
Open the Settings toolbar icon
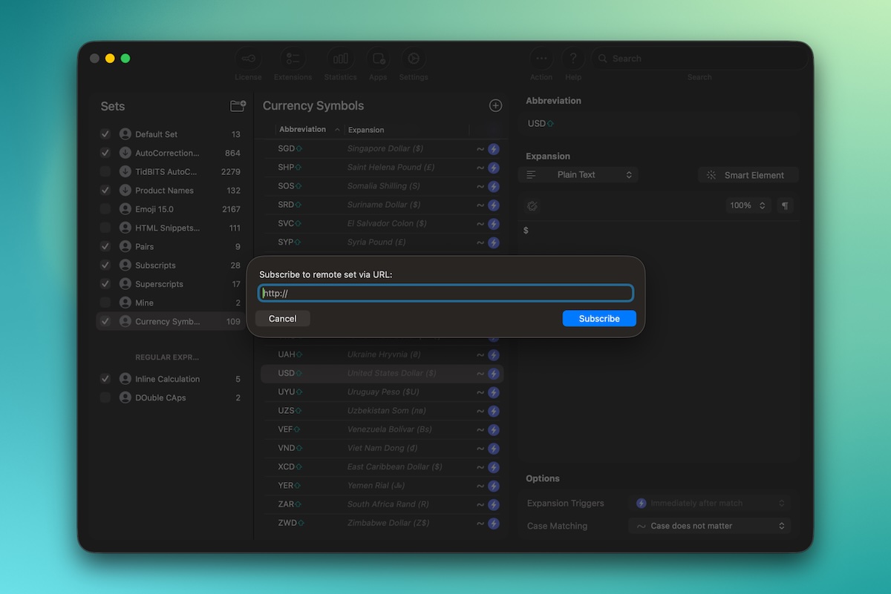tap(414, 59)
